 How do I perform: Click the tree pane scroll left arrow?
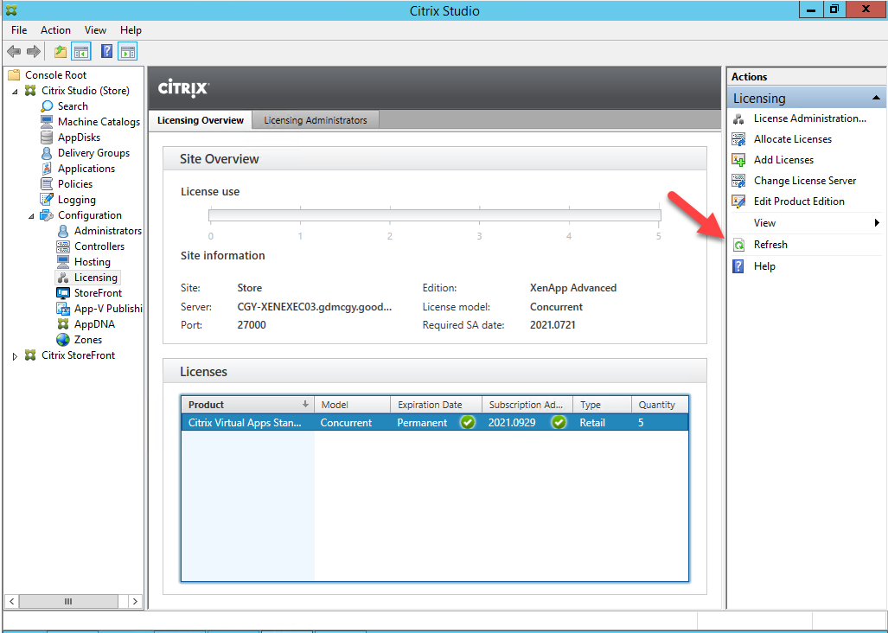coord(12,601)
